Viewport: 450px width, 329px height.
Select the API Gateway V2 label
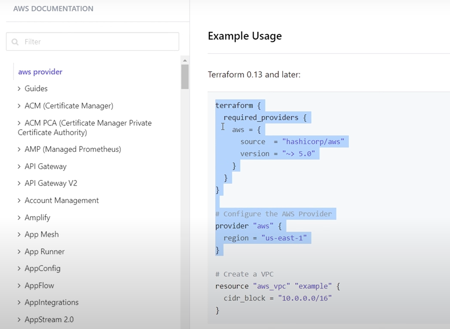pos(51,183)
